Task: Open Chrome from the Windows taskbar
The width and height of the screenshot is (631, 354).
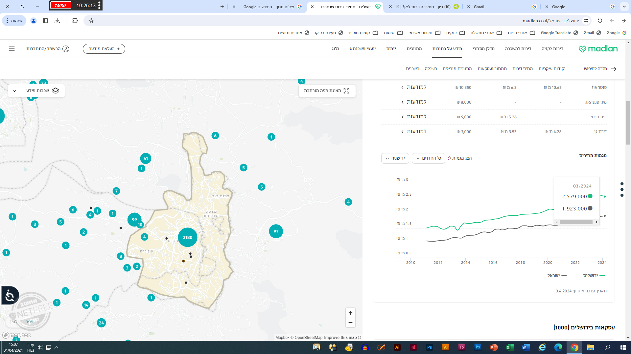Action: click(x=574, y=347)
